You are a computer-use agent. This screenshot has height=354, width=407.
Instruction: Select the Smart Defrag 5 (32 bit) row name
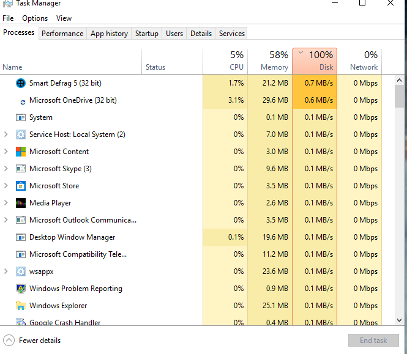(x=65, y=83)
